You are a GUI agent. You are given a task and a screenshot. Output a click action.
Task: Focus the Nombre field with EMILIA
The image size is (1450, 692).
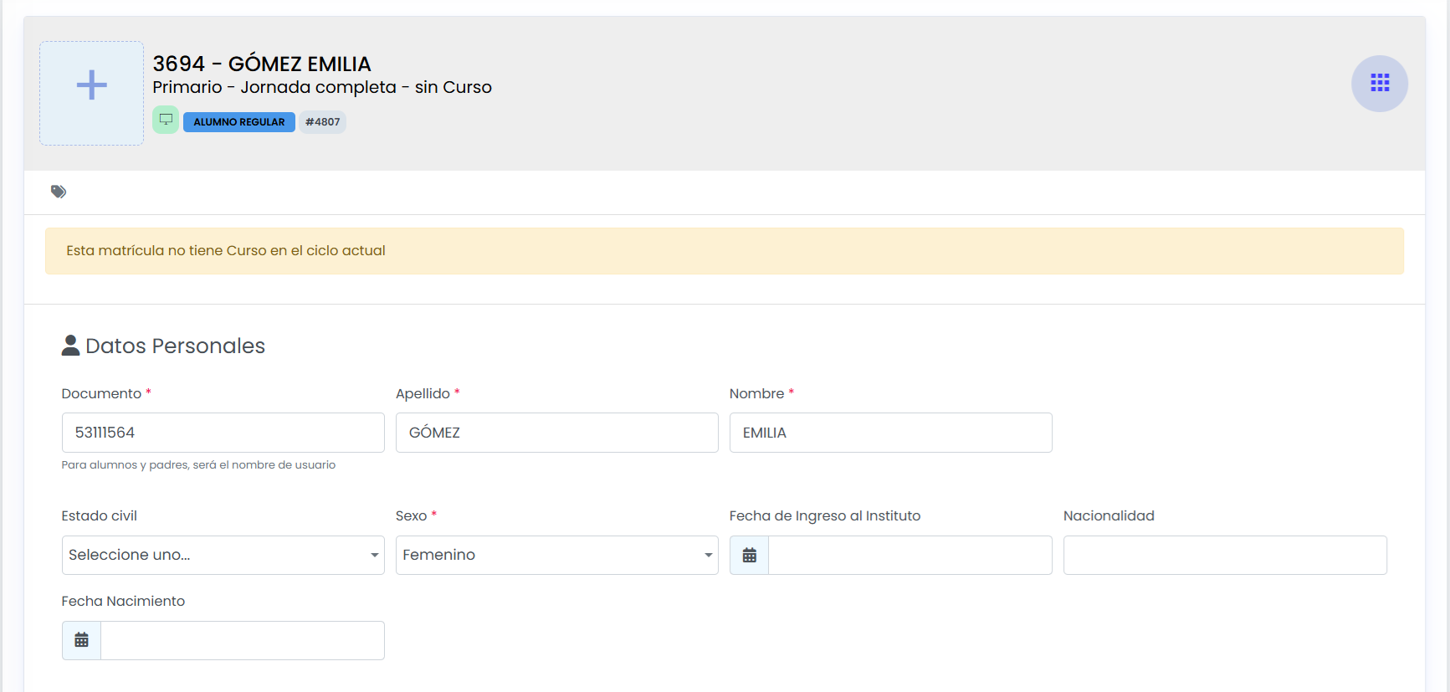click(x=891, y=433)
